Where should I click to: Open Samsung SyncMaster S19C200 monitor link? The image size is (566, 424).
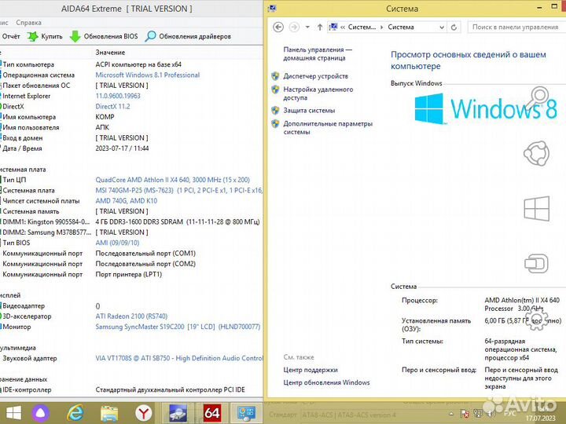pyautogui.click(x=178, y=327)
